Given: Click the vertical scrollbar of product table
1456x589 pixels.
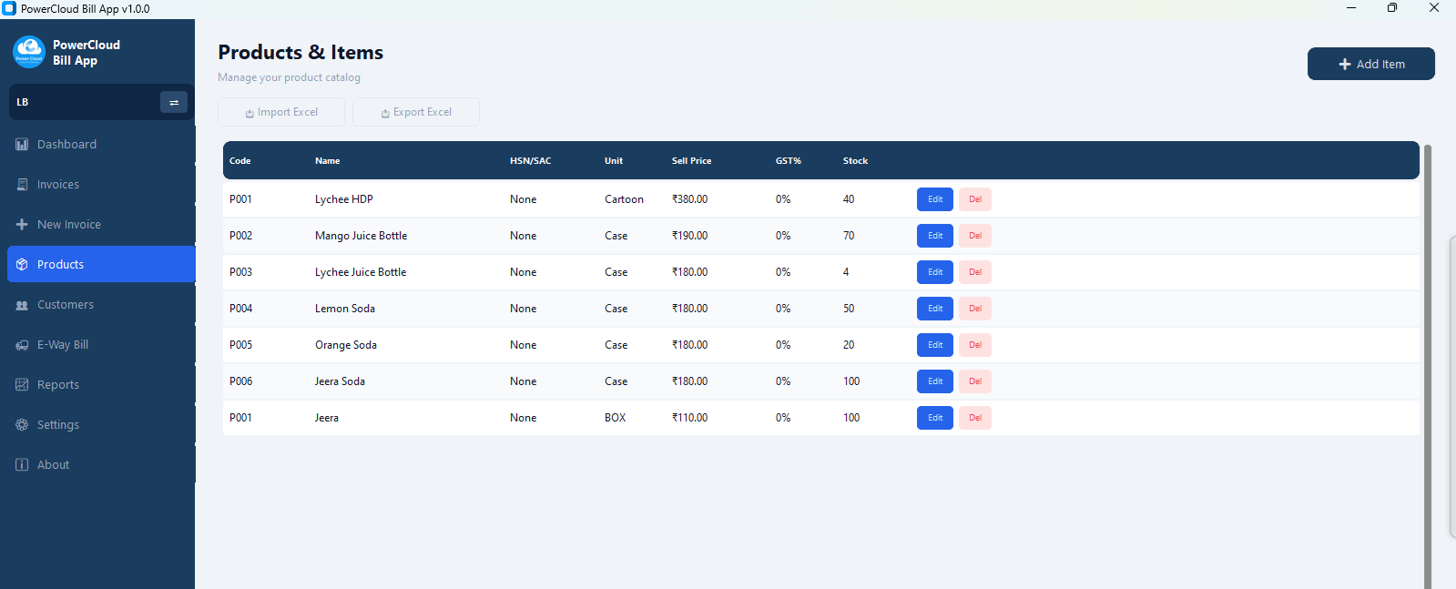Looking at the screenshot, I should [1427, 364].
